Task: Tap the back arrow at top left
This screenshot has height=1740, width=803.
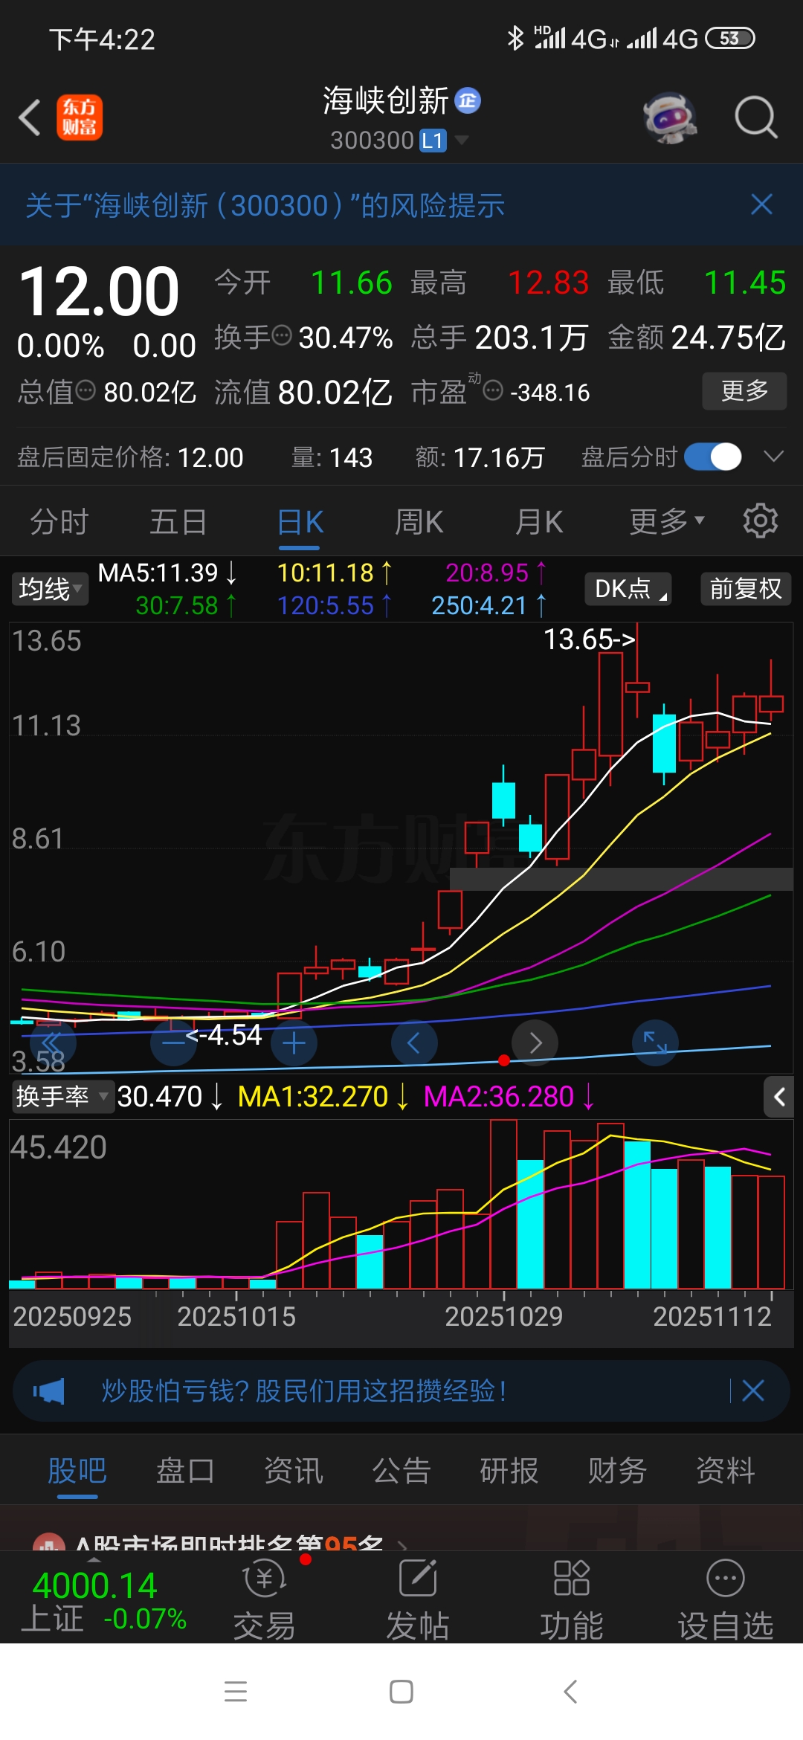Action: tap(30, 117)
